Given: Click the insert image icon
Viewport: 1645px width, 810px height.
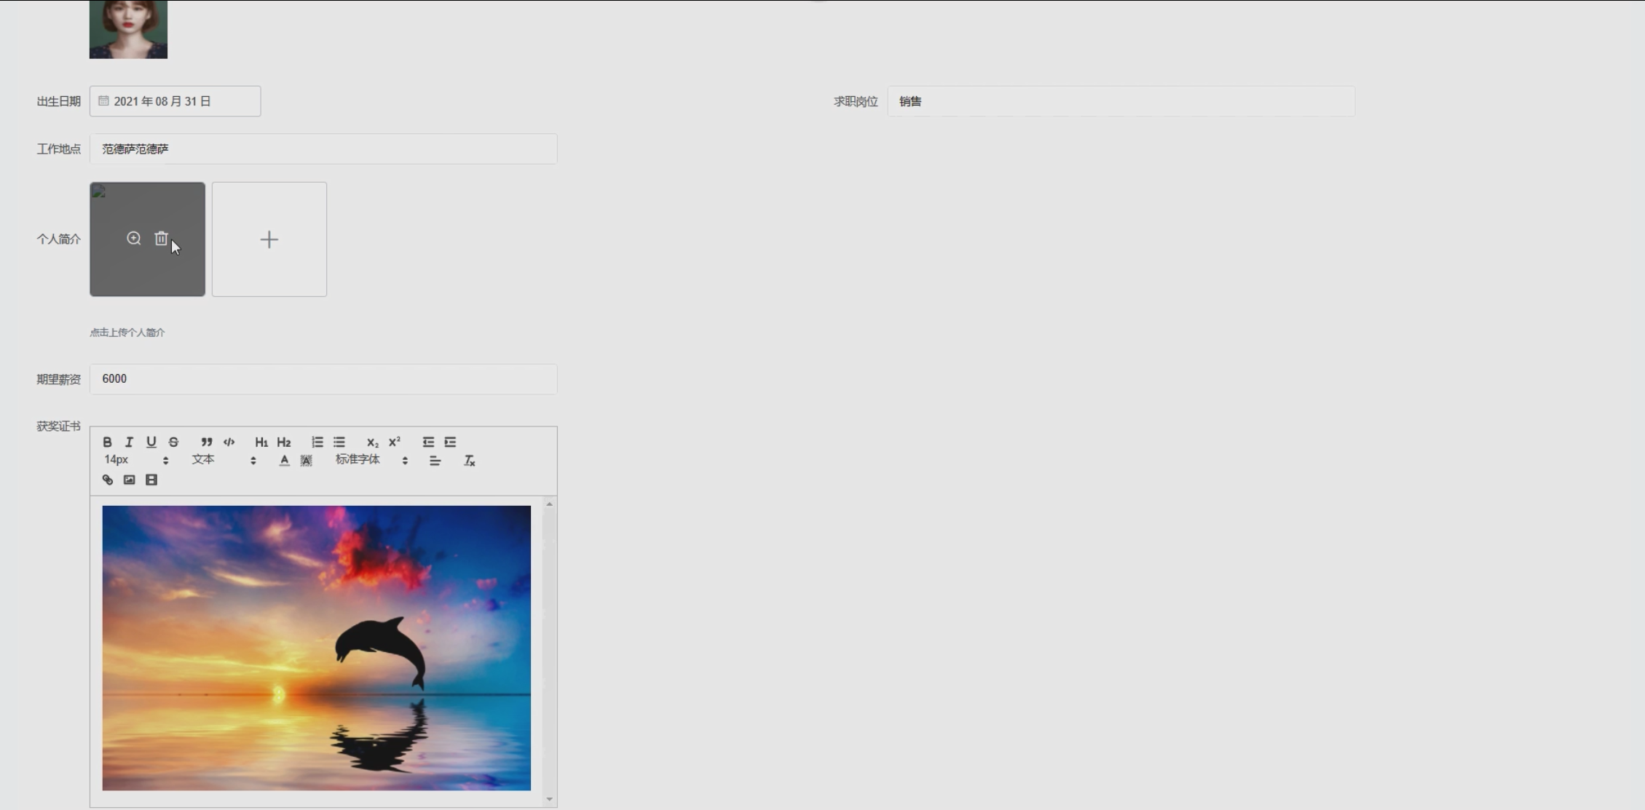Looking at the screenshot, I should click(129, 480).
